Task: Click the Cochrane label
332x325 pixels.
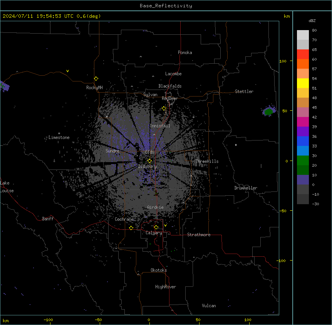Action: pos(124,219)
